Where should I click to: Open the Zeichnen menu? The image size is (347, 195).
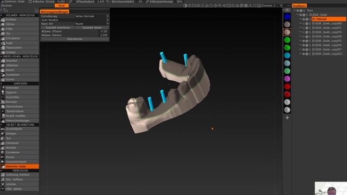coord(7,5)
